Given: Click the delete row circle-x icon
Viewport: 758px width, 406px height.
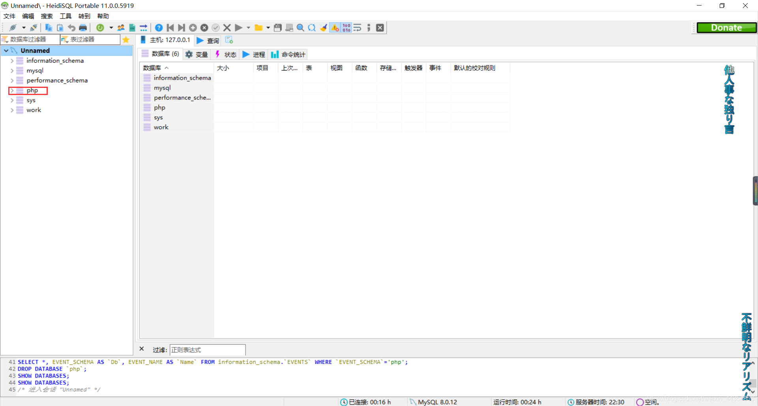Looking at the screenshot, I should (x=204, y=28).
